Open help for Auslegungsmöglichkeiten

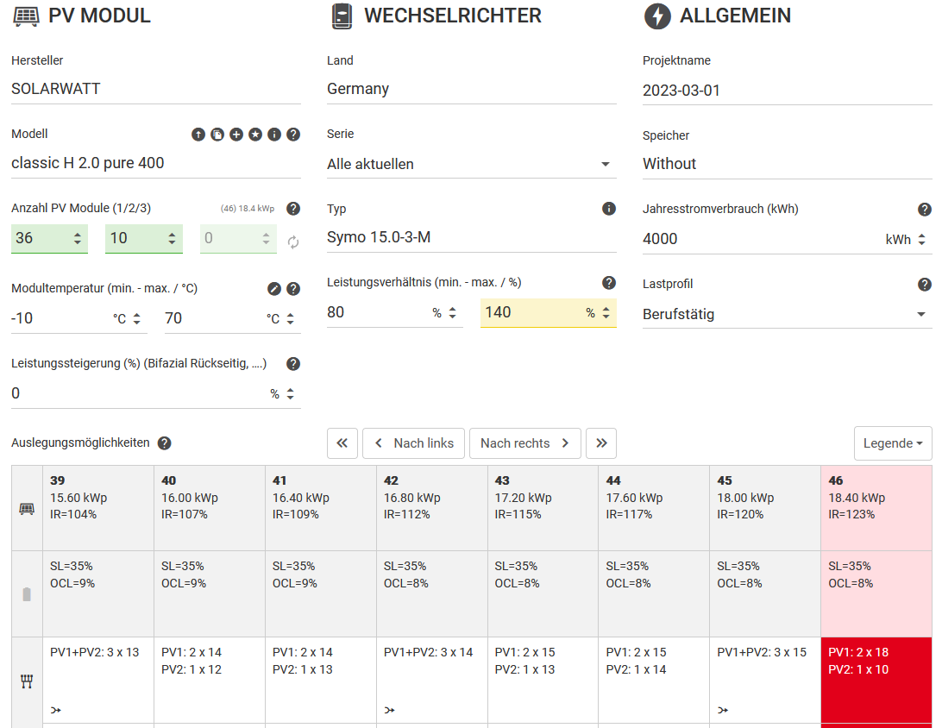pos(164,443)
